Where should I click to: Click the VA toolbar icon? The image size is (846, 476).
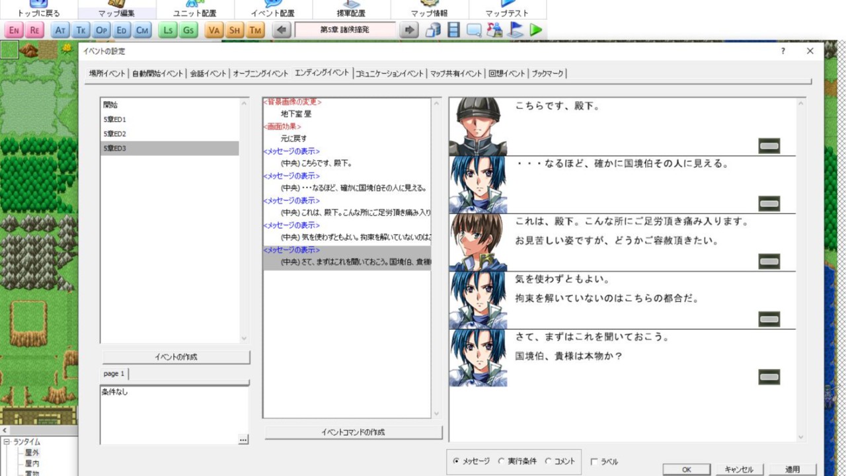214,30
